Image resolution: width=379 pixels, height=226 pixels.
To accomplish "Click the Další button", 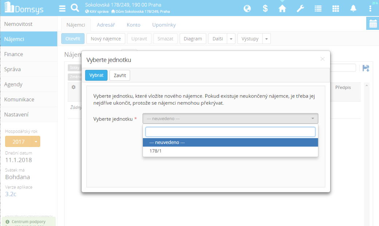I will [218, 39].
